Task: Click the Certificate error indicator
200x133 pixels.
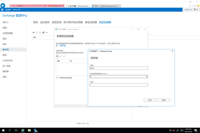Action: [x=55, y=6]
